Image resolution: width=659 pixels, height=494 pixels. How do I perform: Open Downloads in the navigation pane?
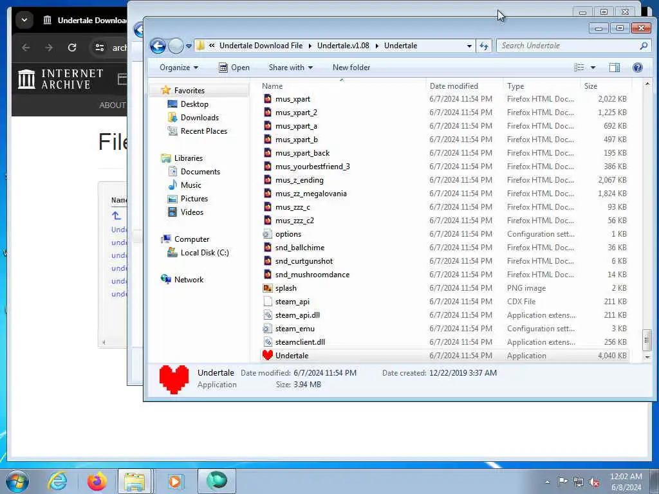(200, 118)
